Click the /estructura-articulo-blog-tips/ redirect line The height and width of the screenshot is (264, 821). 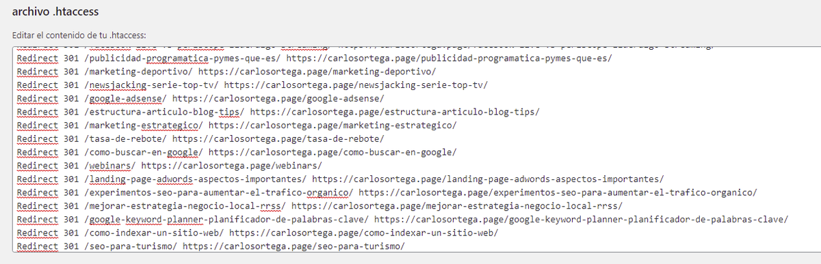tap(278, 112)
